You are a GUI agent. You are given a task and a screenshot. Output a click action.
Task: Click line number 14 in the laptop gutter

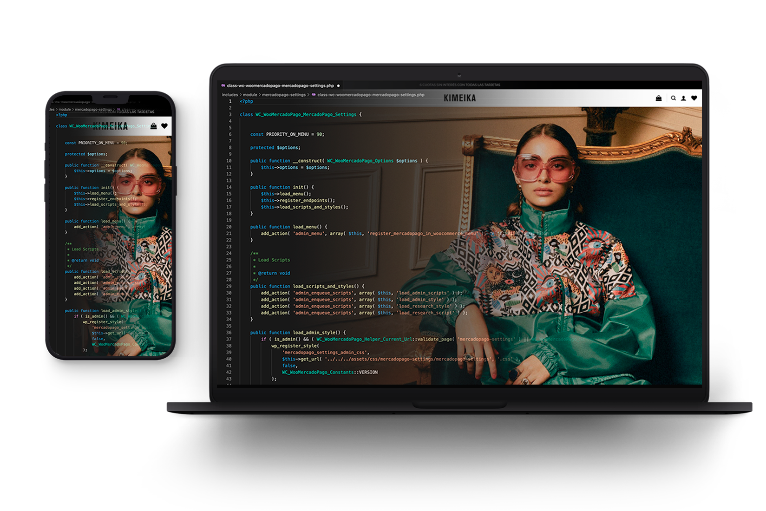[x=229, y=187]
